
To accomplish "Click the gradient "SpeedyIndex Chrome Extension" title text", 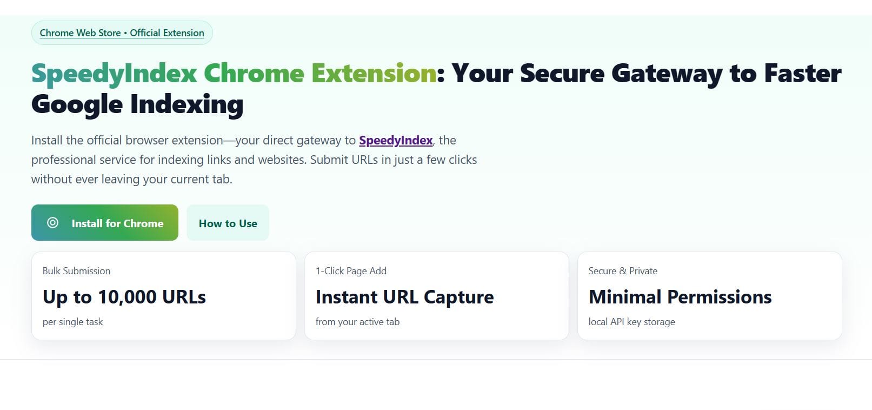I will pyautogui.click(x=234, y=74).
